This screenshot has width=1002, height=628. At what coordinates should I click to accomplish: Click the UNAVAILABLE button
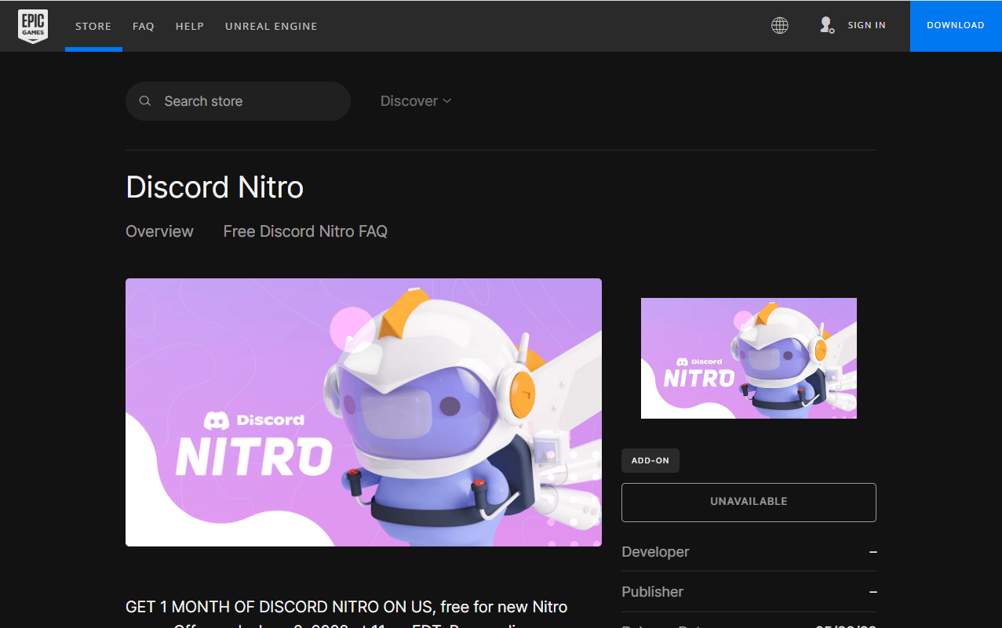pos(749,502)
